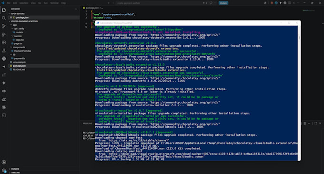Collapse the lib folder
324x174 pixels.
(11, 55)
